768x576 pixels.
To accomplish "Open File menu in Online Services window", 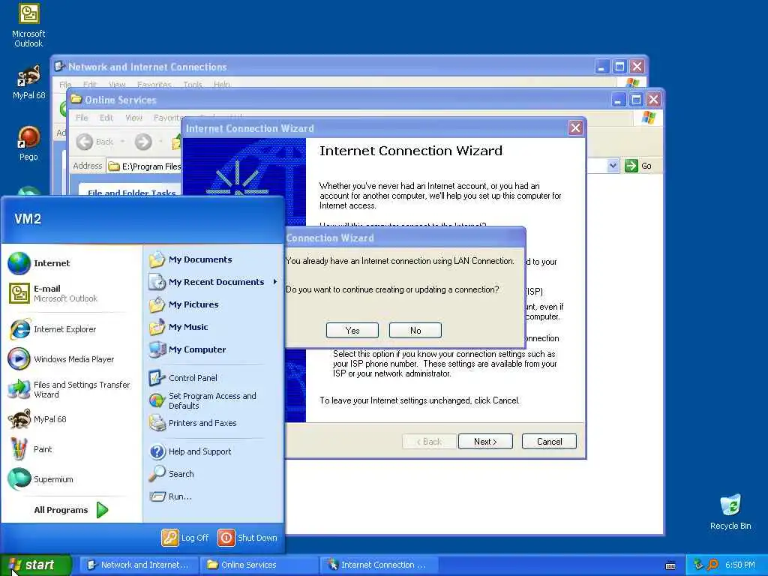I will pos(82,118).
